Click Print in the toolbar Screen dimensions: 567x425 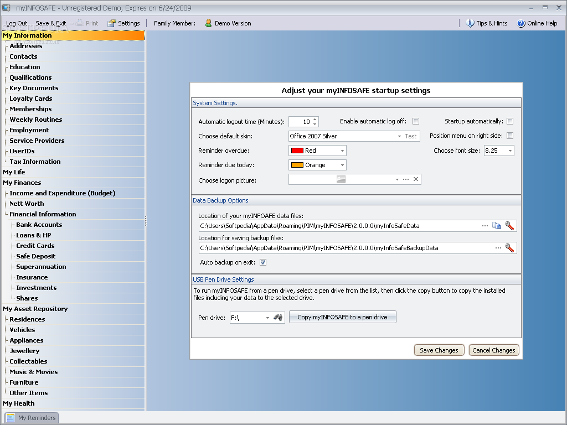tap(87, 23)
